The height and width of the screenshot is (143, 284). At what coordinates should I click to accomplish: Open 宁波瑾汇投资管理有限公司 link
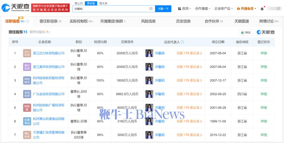click(49, 135)
